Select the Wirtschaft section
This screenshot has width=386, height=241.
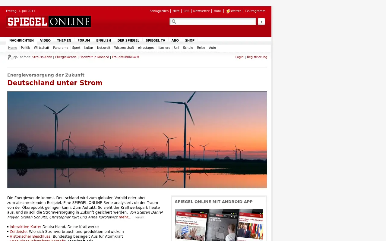click(41, 48)
